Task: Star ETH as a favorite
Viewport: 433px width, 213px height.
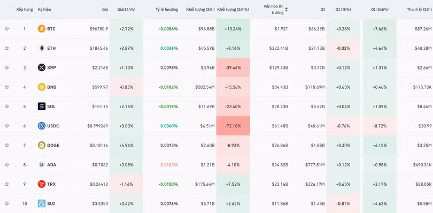Action: click(7, 48)
